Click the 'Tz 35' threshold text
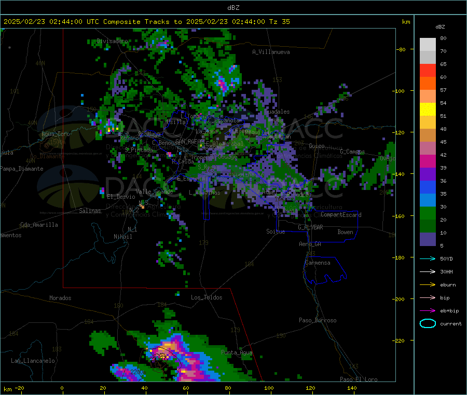 point(279,22)
